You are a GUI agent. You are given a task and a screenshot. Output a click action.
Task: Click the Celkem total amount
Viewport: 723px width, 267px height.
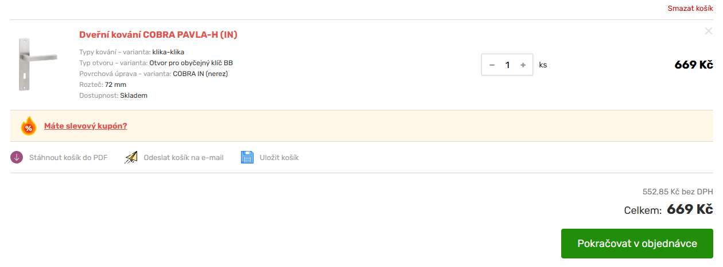click(x=689, y=210)
